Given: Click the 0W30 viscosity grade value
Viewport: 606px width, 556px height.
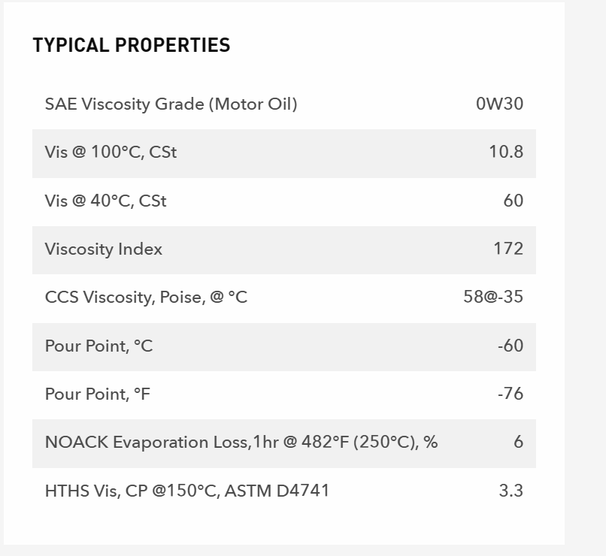Looking at the screenshot, I should pyautogui.click(x=499, y=104).
